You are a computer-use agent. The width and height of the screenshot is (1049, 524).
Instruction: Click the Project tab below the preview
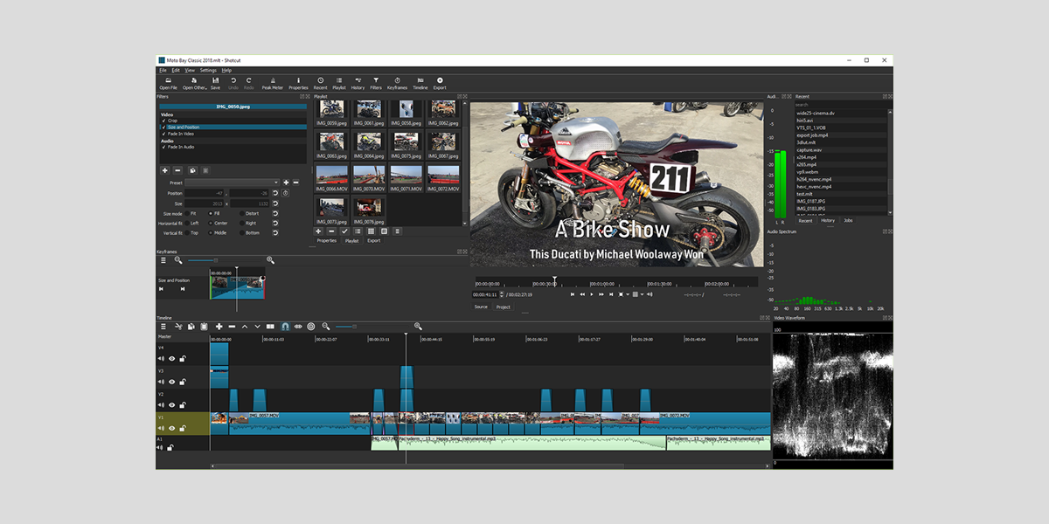tap(504, 307)
